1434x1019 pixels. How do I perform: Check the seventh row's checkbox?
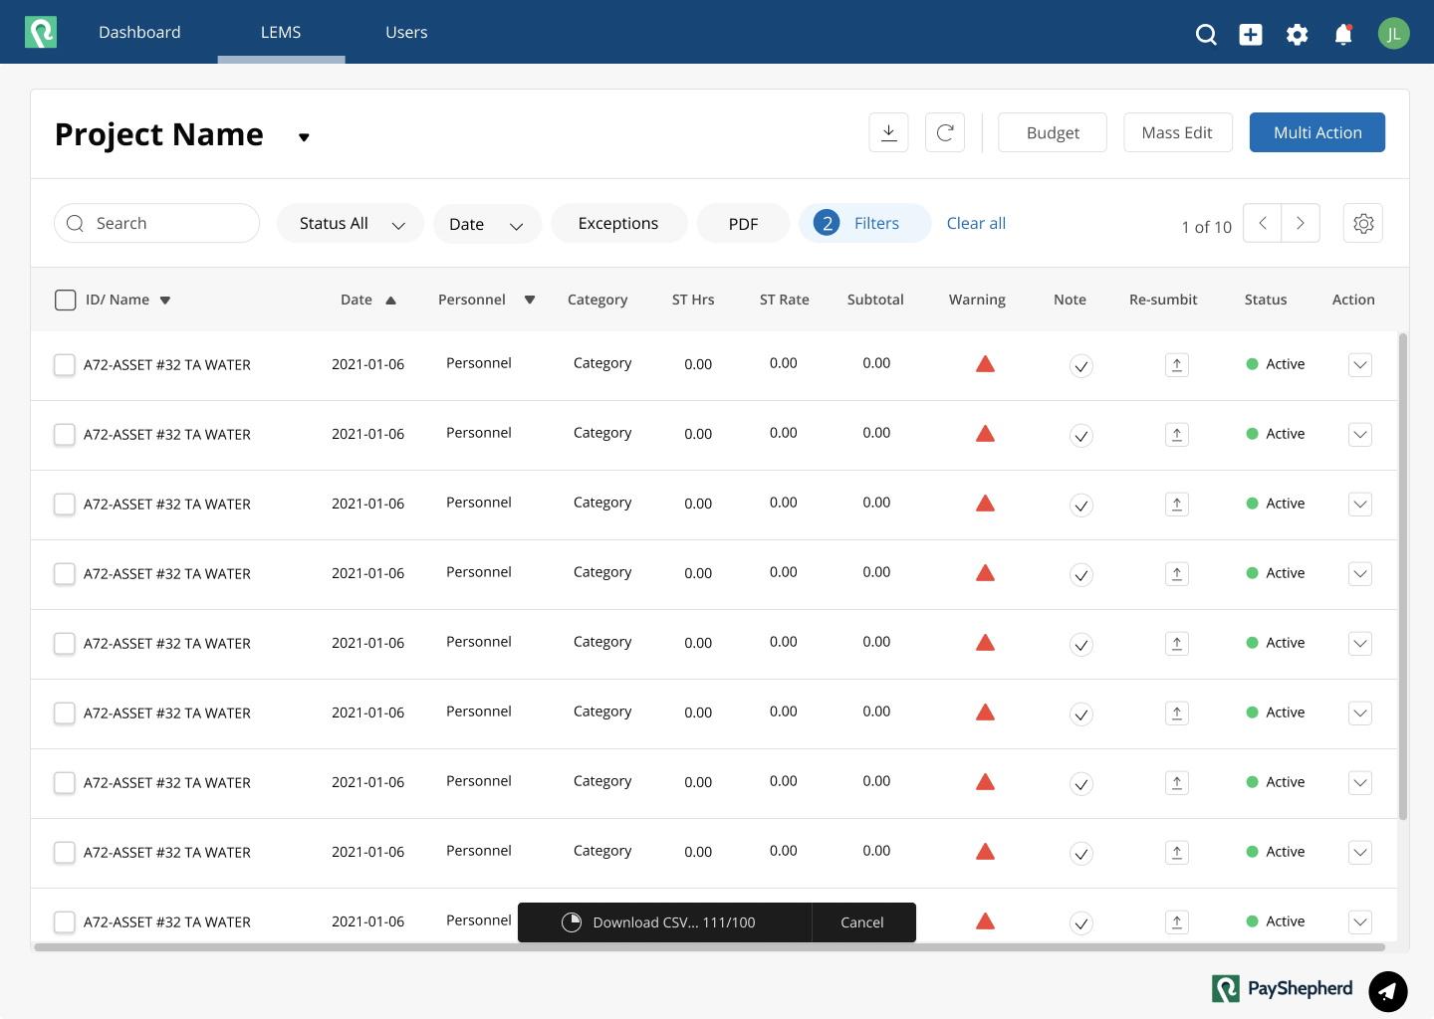tap(65, 783)
